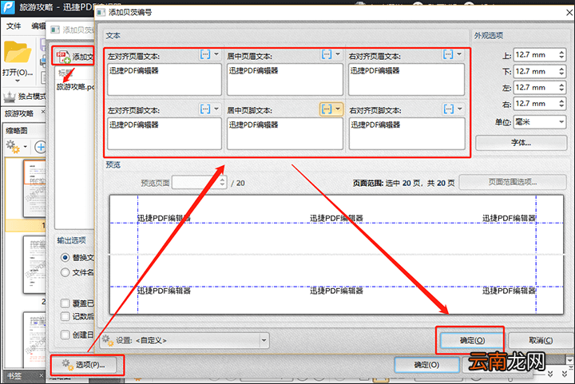Open the 文件 menu in main window
575x384 pixels.
14,26
